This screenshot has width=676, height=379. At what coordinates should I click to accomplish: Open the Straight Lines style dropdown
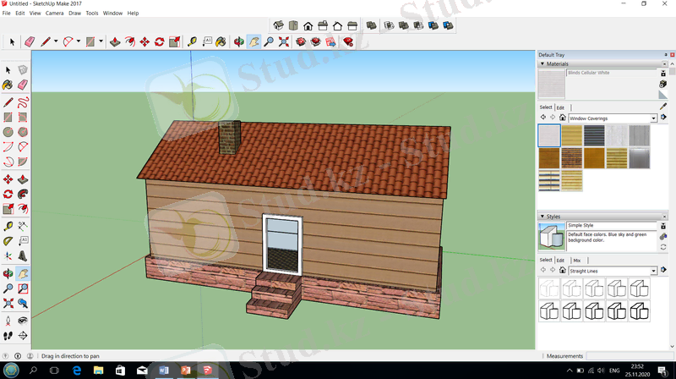point(653,271)
